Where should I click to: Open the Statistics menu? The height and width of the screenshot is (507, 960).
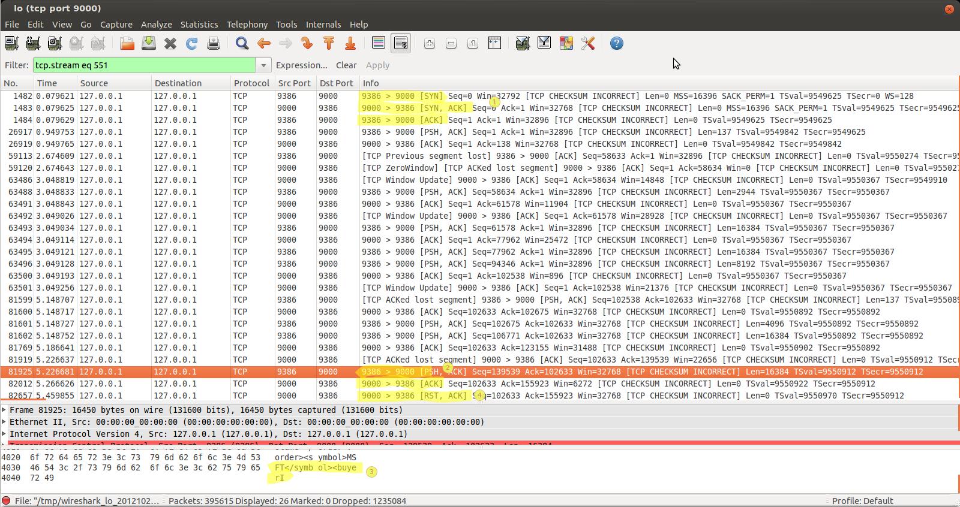pyautogui.click(x=199, y=25)
